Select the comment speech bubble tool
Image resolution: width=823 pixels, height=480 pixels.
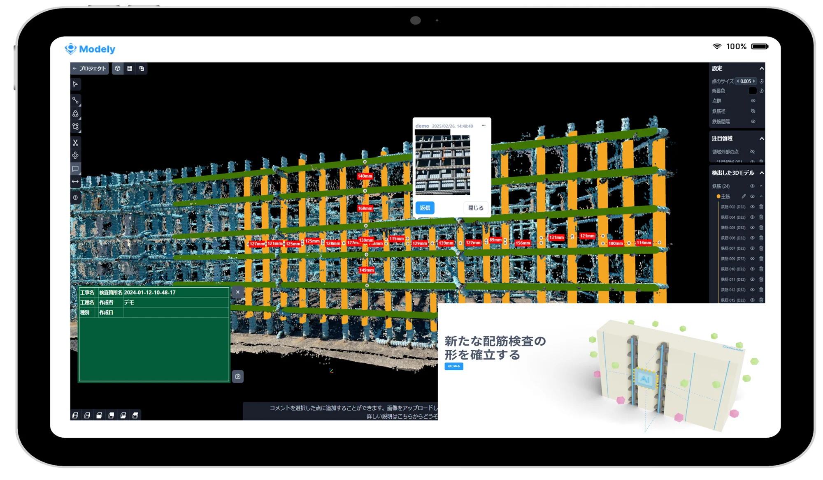click(x=75, y=168)
